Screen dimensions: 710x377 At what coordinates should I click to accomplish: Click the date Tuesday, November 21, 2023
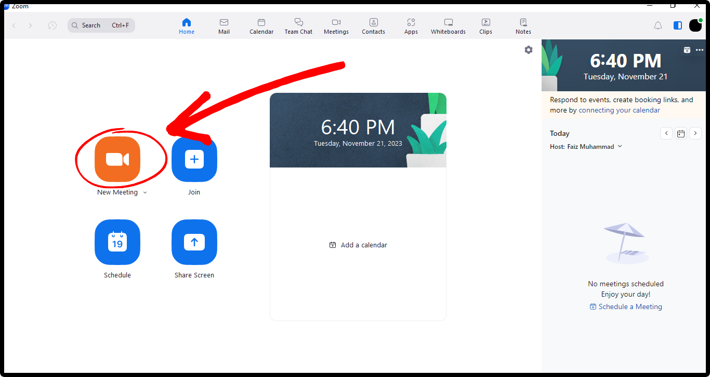358,144
